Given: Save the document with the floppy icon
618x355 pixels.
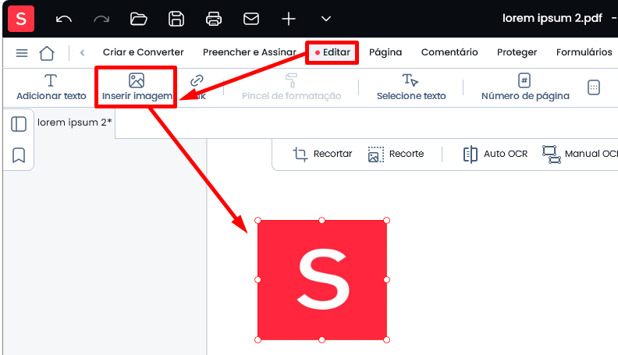Looking at the screenshot, I should point(176,19).
